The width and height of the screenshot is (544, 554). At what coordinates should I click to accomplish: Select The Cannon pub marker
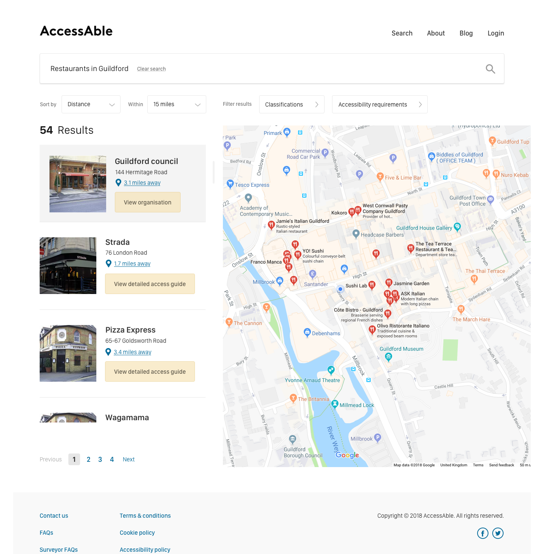[x=229, y=322]
